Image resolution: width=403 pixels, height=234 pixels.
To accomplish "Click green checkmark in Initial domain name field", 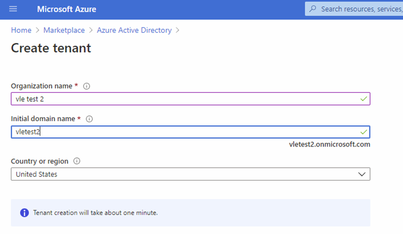I will click(x=363, y=132).
